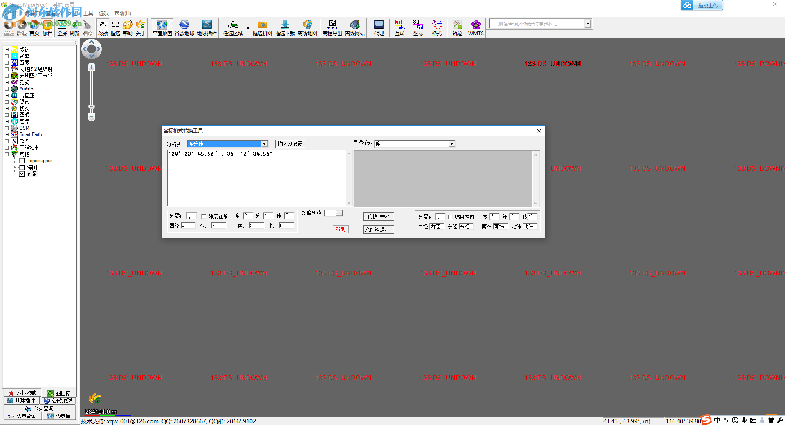785x425 pixels.
Task: Click the zoom-in plus on the map slider
Action: (x=92, y=67)
